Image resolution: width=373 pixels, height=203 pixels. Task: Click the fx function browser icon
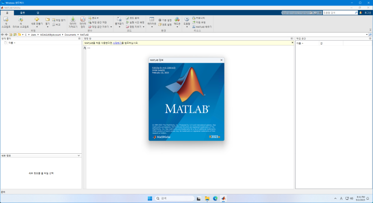point(85,48)
